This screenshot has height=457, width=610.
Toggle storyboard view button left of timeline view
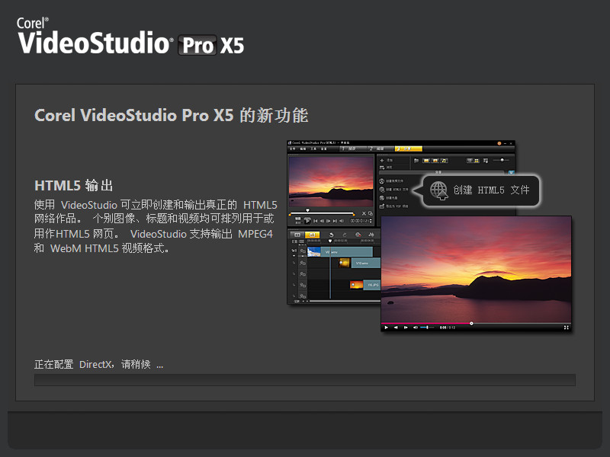[x=297, y=235]
